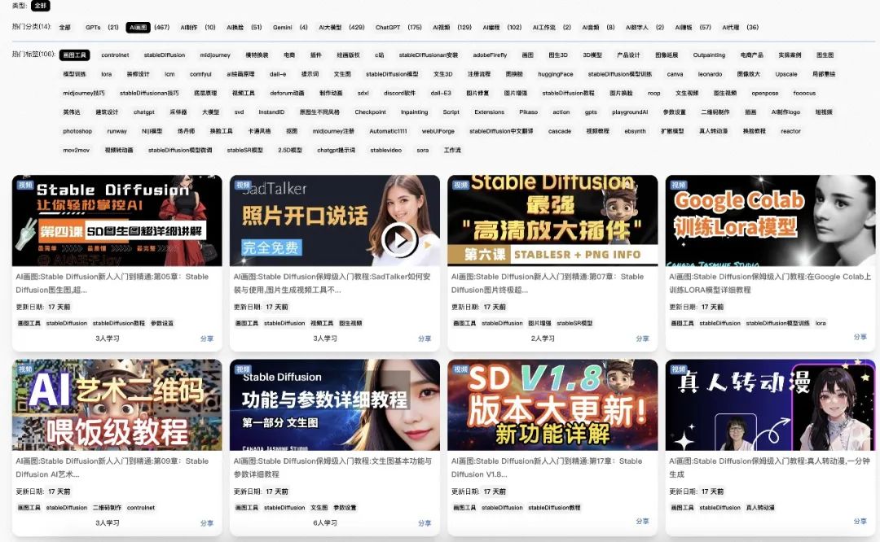Pick the ebsynth tag

(635, 131)
